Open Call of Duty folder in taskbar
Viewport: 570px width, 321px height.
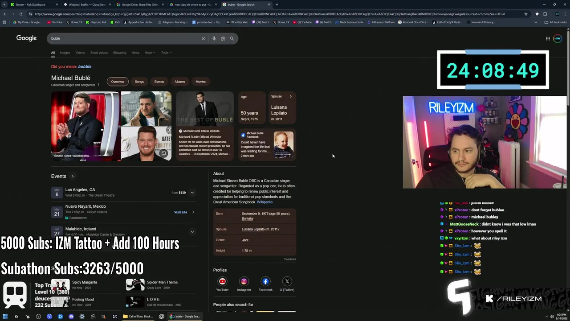point(138,317)
